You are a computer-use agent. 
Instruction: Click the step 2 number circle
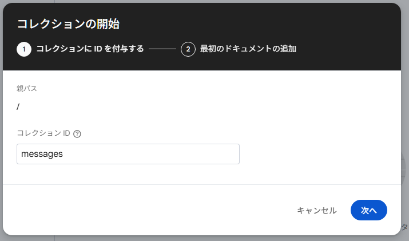pos(188,49)
